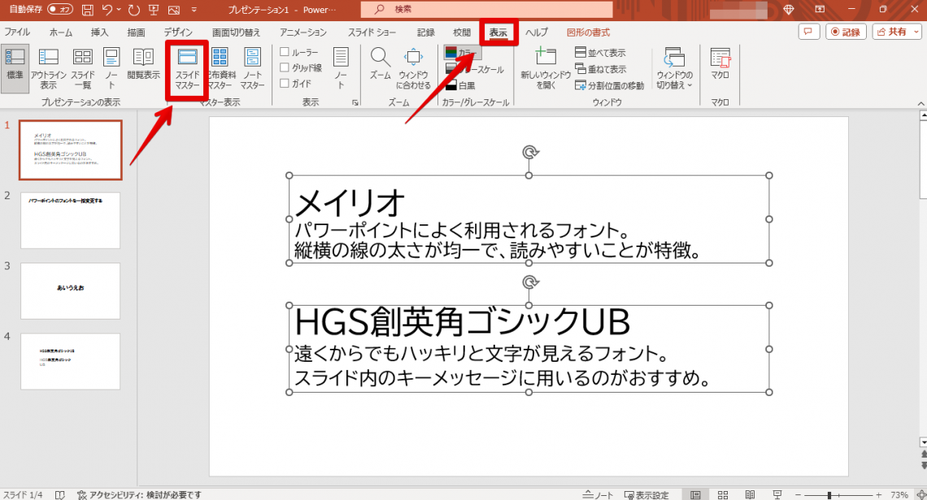Adjust the zoom slider in status bar
This screenshot has width=927, height=500.
pos(829,494)
